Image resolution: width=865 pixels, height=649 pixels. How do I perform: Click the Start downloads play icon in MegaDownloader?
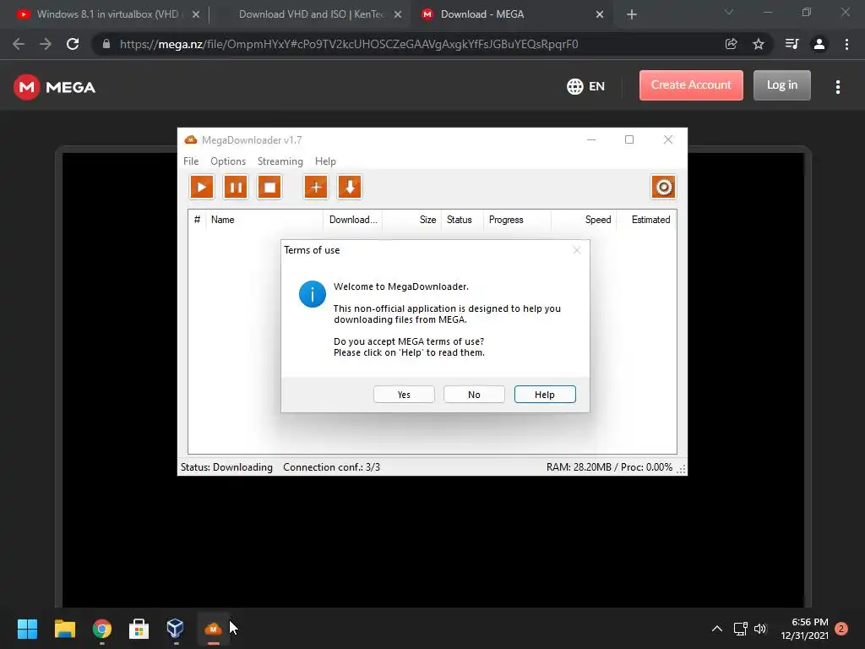click(202, 187)
